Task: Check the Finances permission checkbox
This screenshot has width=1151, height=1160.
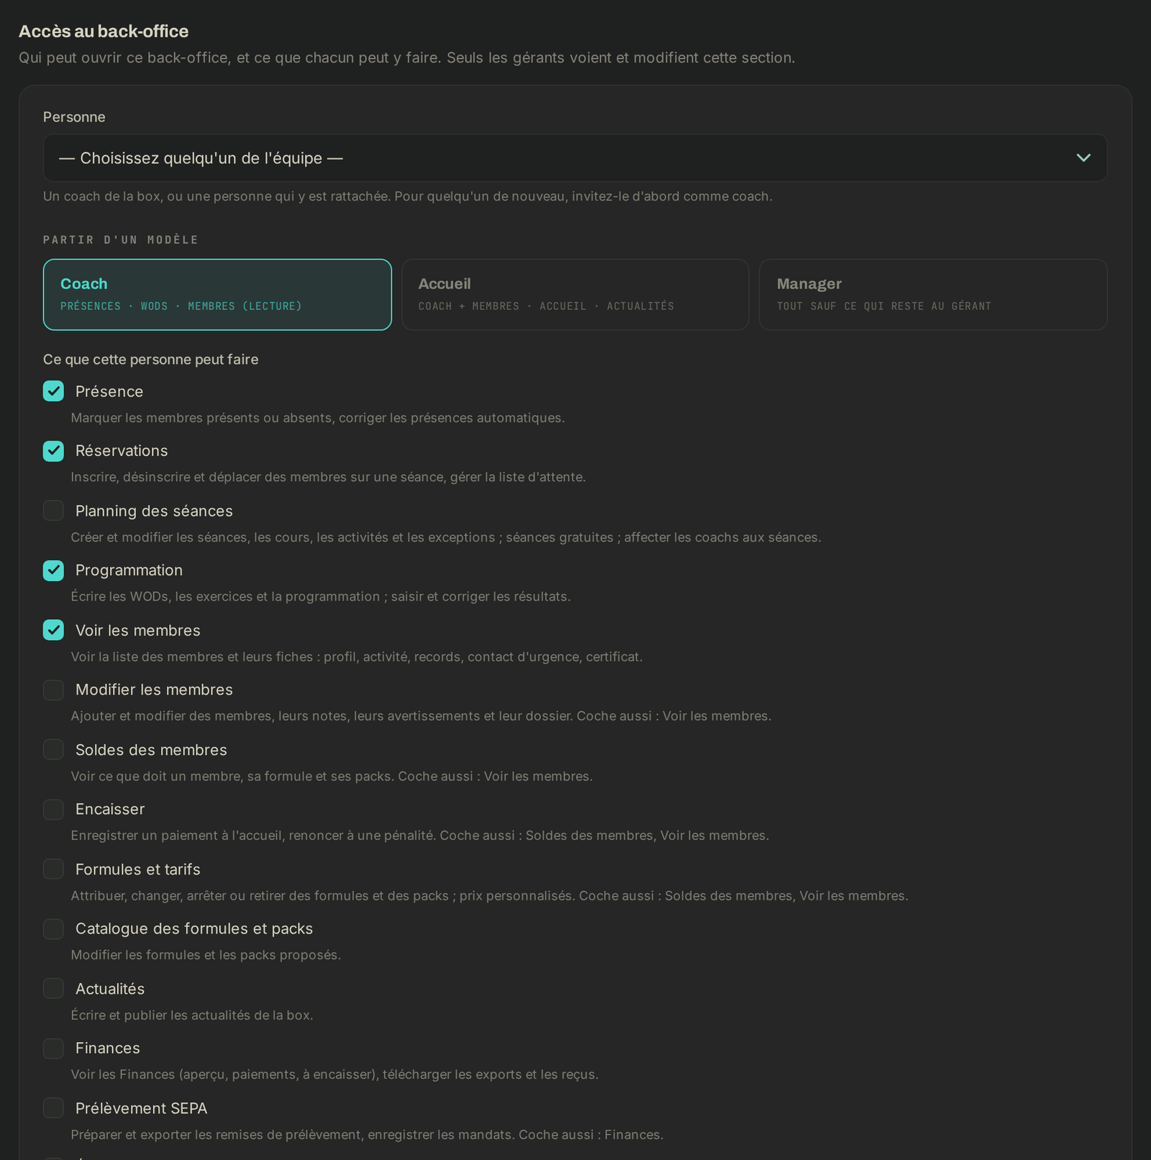Action: pos(53,1048)
